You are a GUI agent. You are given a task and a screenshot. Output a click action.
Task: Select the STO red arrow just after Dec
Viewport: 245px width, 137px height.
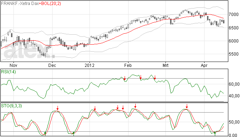click(58, 108)
